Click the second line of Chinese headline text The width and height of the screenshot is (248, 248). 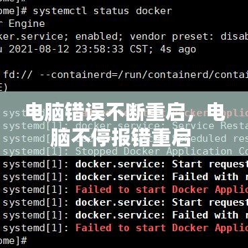120,137
